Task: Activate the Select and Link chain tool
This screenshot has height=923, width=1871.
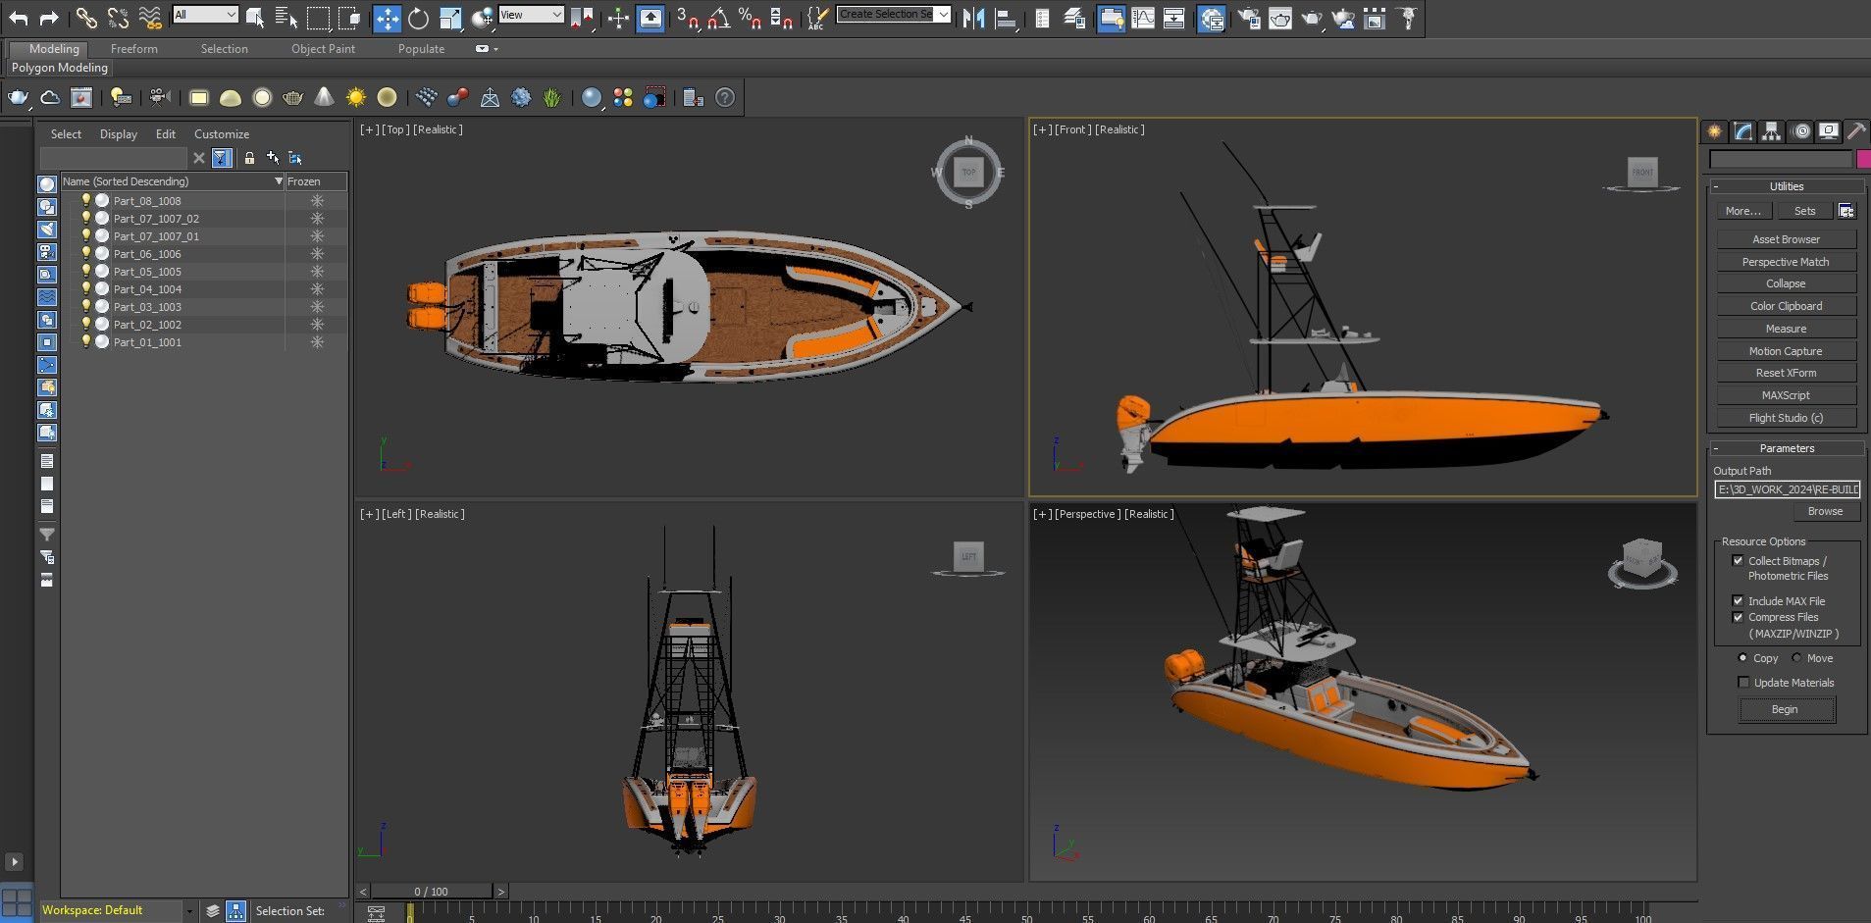Action: coord(86,18)
